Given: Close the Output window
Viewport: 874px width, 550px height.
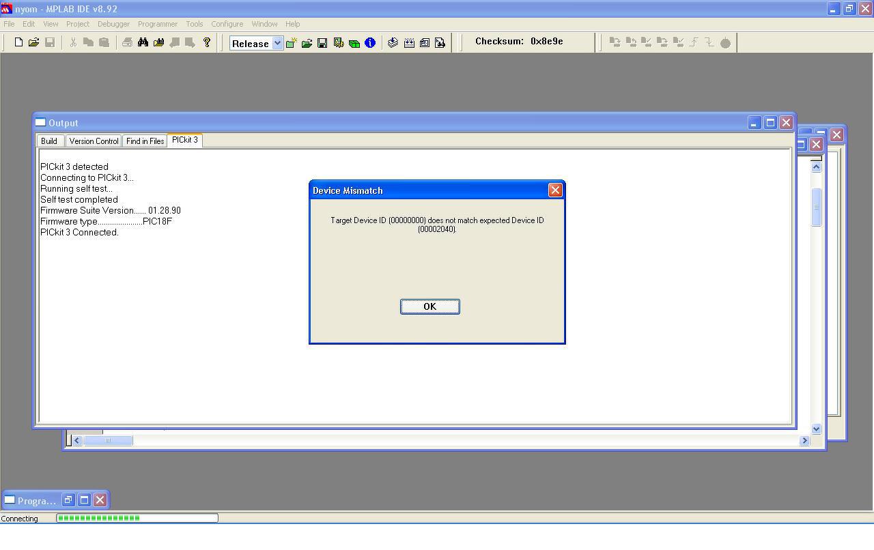Looking at the screenshot, I should pyautogui.click(x=786, y=123).
